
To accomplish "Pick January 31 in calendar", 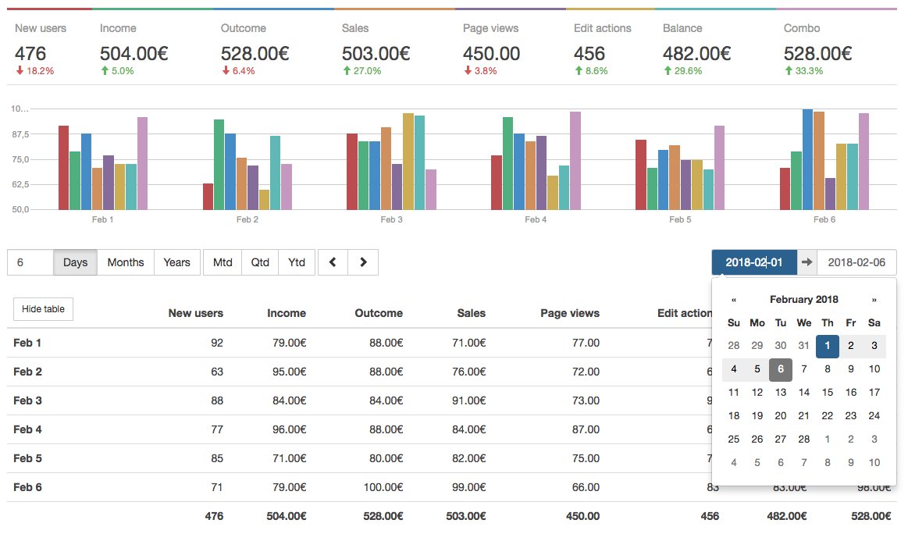I will (803, 346).
